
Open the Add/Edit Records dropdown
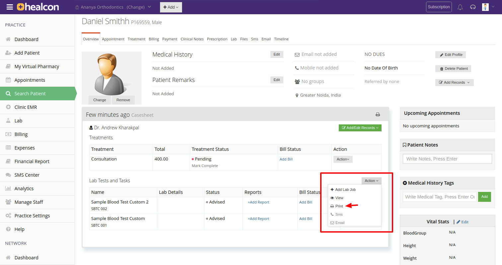click(360, 128)
